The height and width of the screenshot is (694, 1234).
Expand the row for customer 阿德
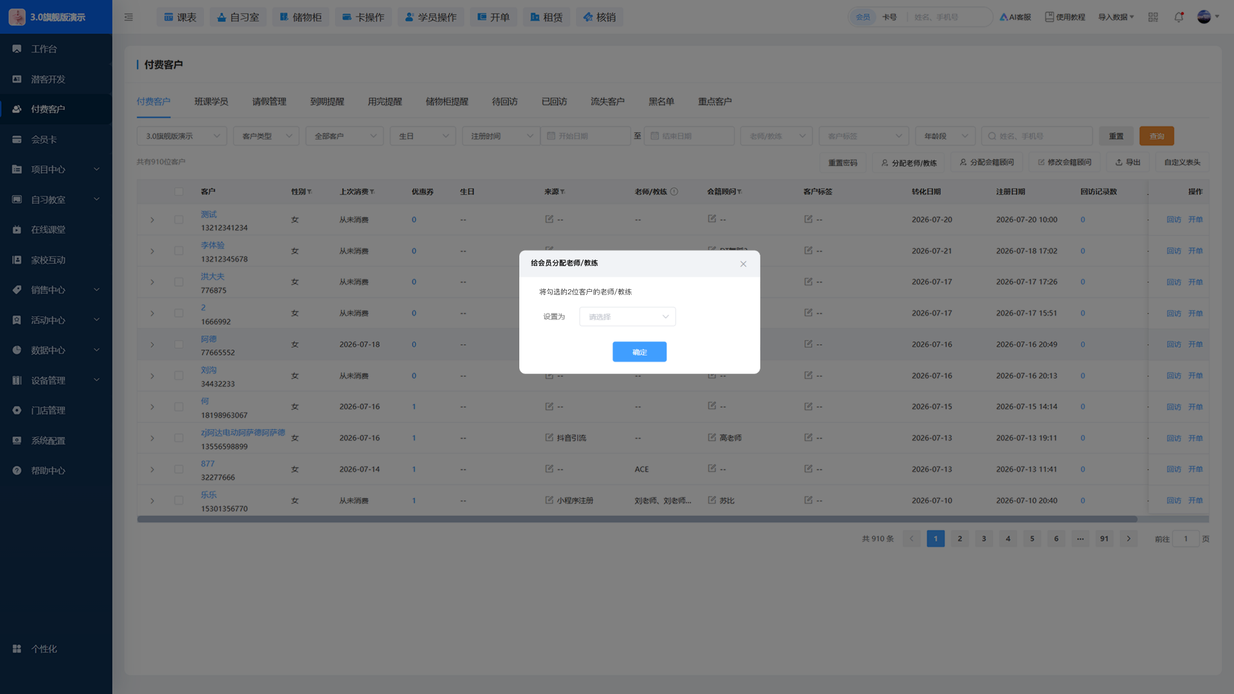click(152, 345)
